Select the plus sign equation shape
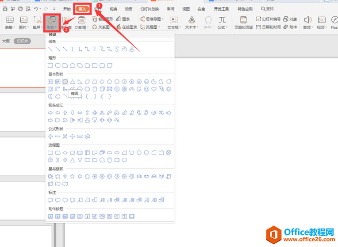 click(50, 136)
